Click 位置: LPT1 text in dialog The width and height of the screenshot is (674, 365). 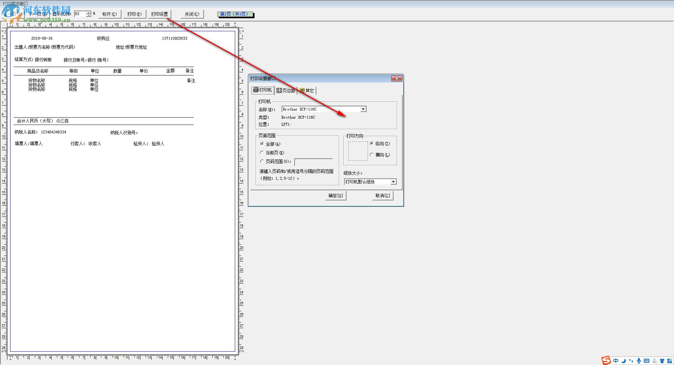(x=275, y=124)
